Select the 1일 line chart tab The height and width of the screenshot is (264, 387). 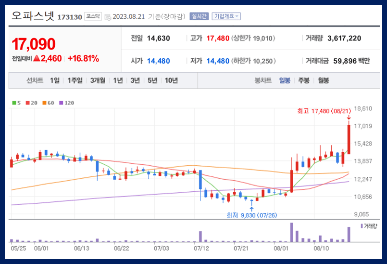click(55, 80)
